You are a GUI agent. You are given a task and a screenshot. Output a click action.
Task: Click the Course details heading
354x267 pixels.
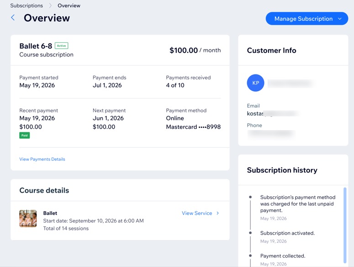click(44, 190)
